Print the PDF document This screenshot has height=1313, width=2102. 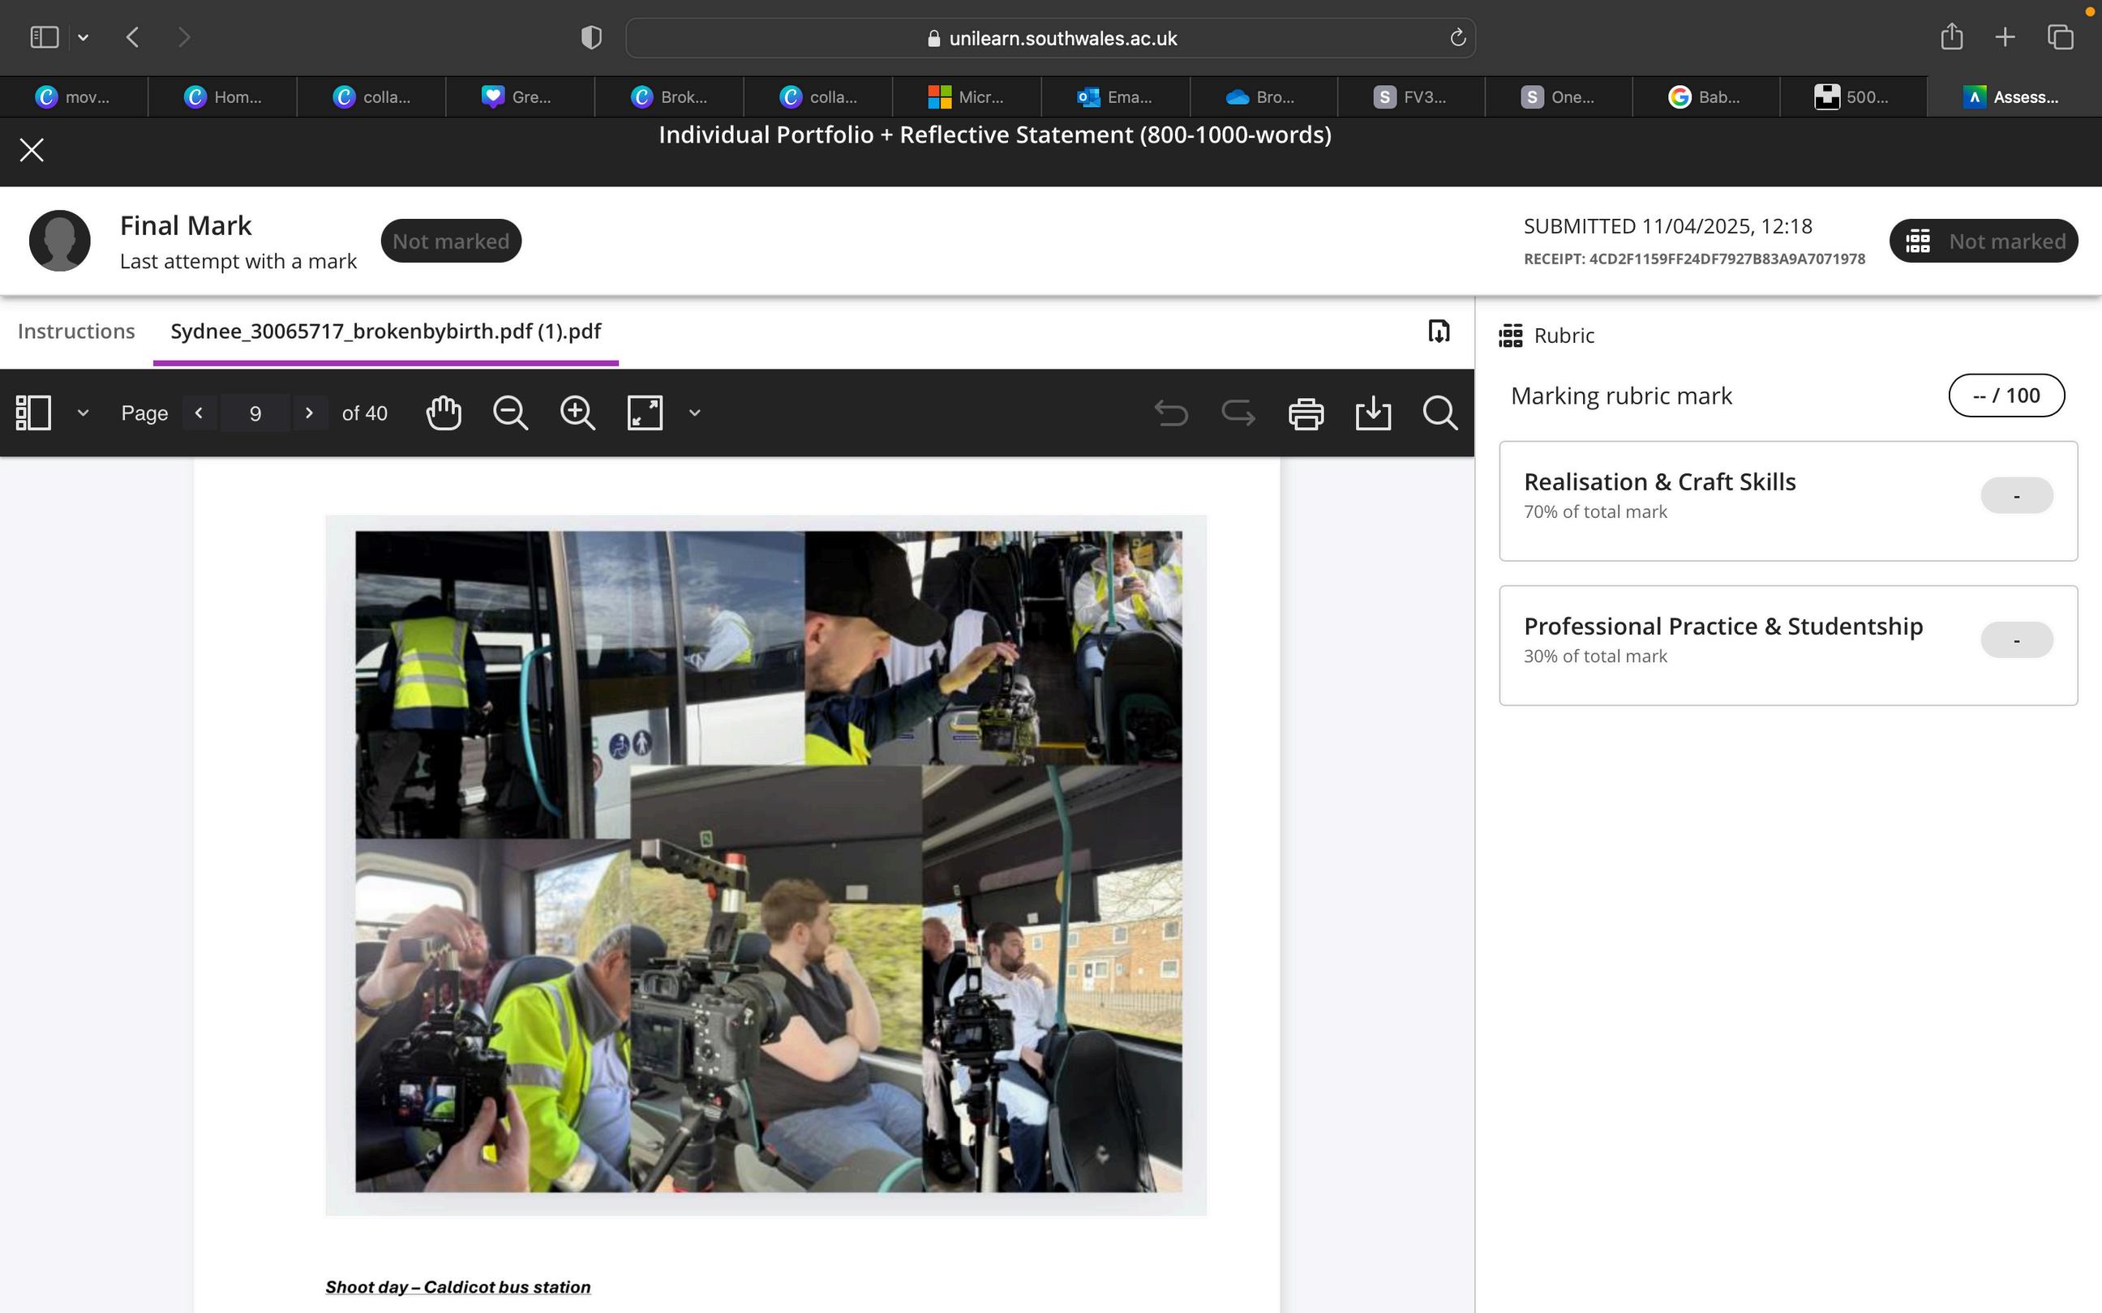1306,413
